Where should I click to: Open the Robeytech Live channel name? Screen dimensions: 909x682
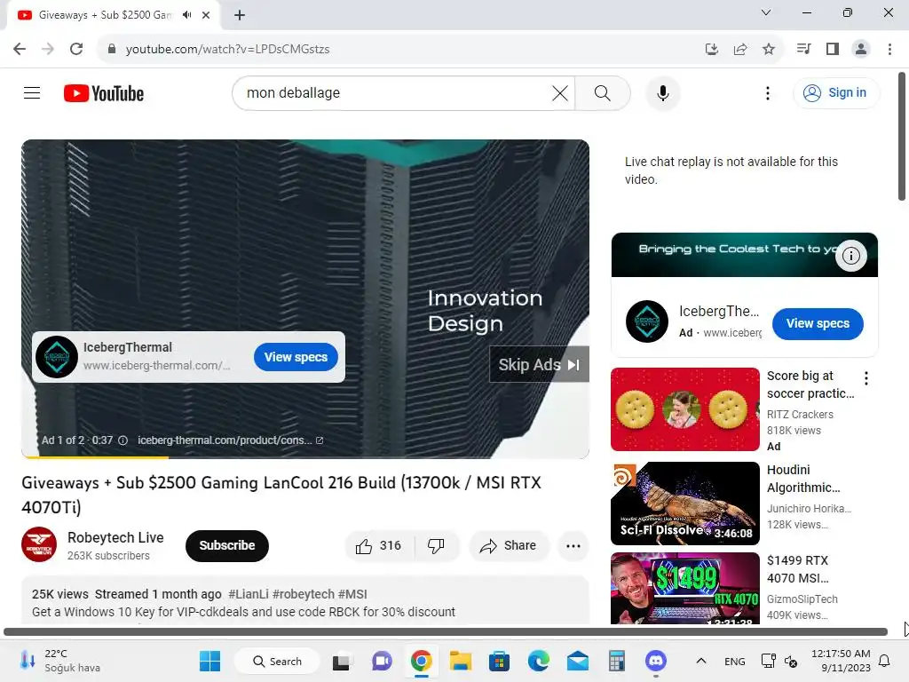pos(115,537)
